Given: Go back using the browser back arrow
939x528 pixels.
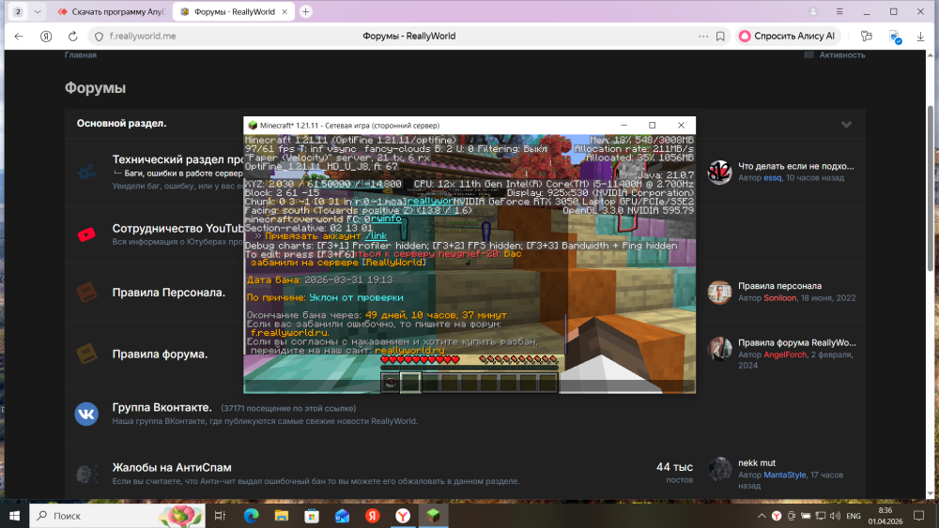Looking at the screenshot, I should pos(19,37).
